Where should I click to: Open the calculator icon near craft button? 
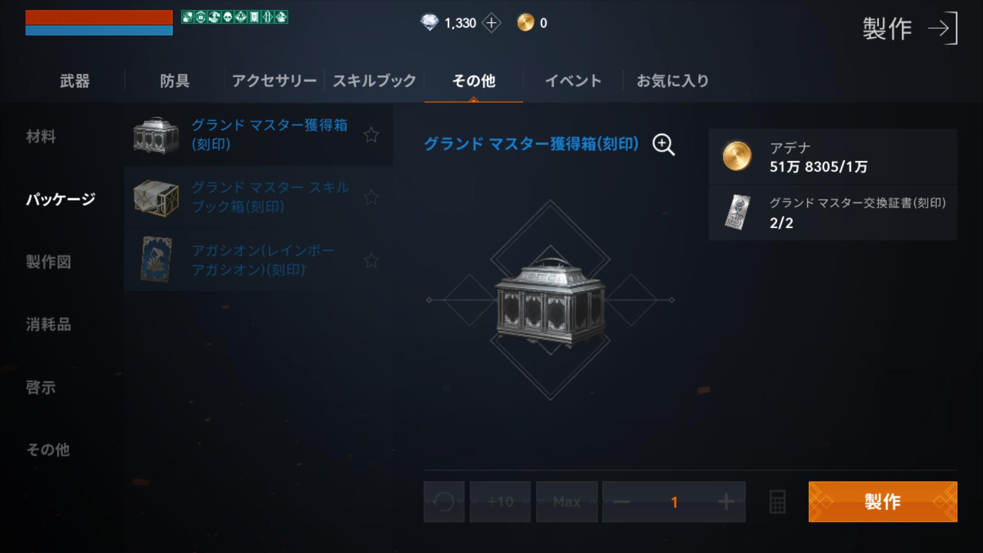pos(777,502)
